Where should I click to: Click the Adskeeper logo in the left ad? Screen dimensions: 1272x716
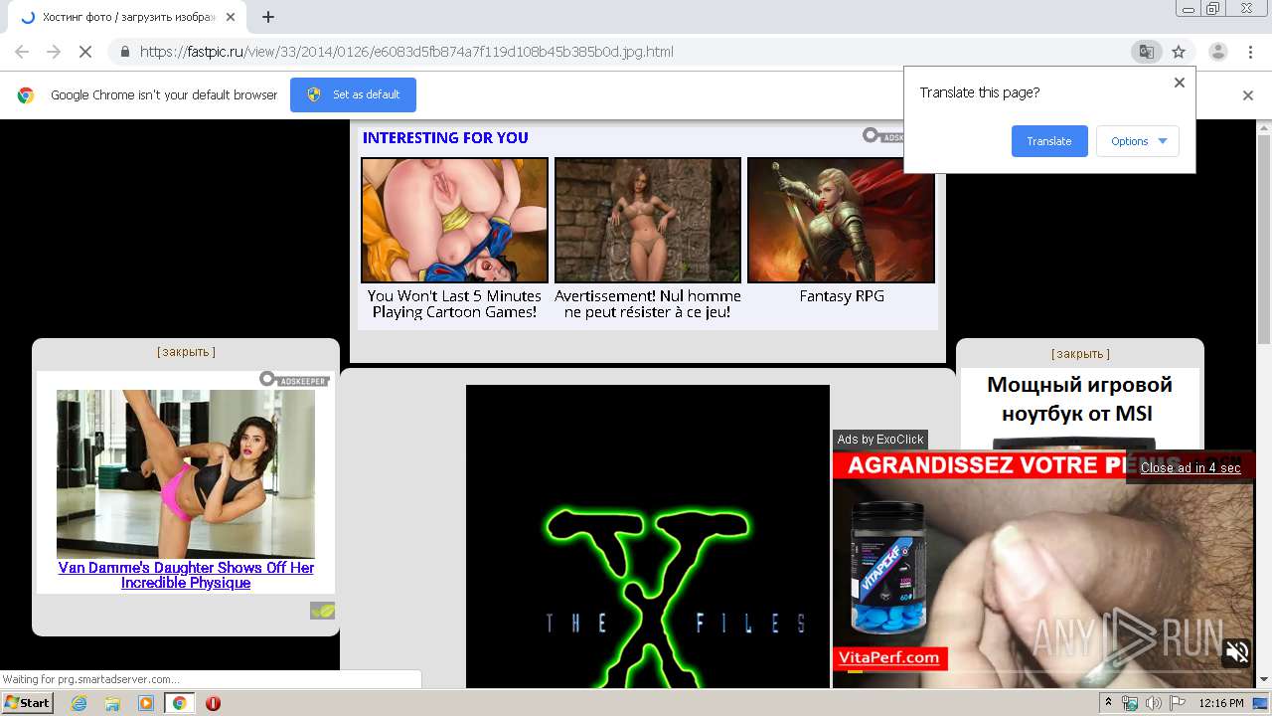tap(294, 379)
